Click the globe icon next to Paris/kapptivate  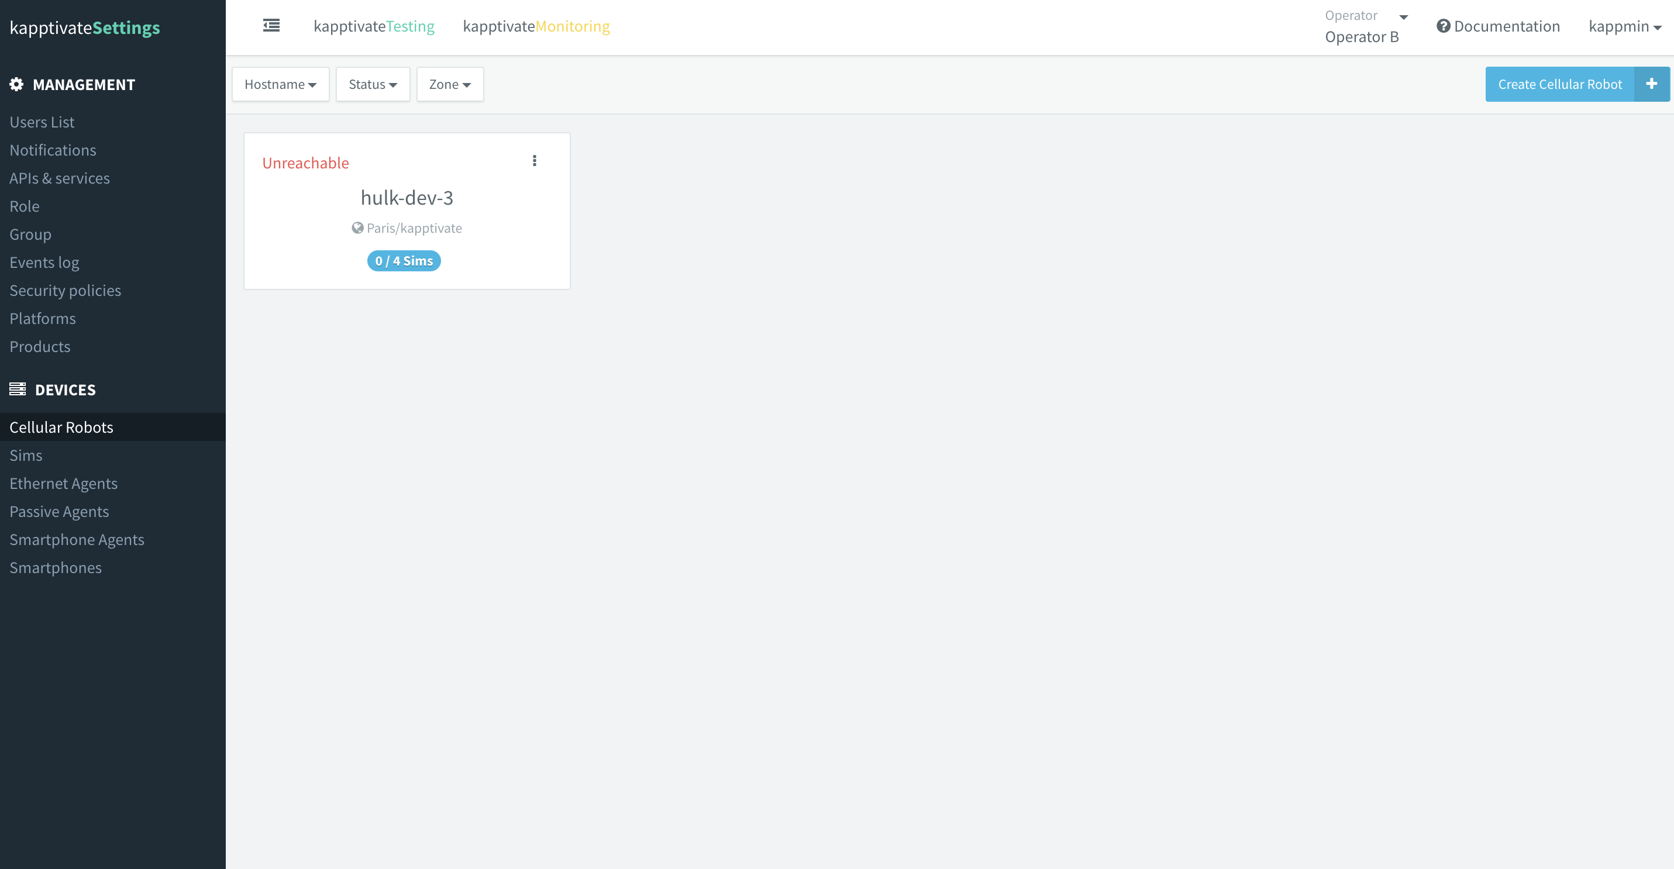pyautogui.click(x=357, y=228)
